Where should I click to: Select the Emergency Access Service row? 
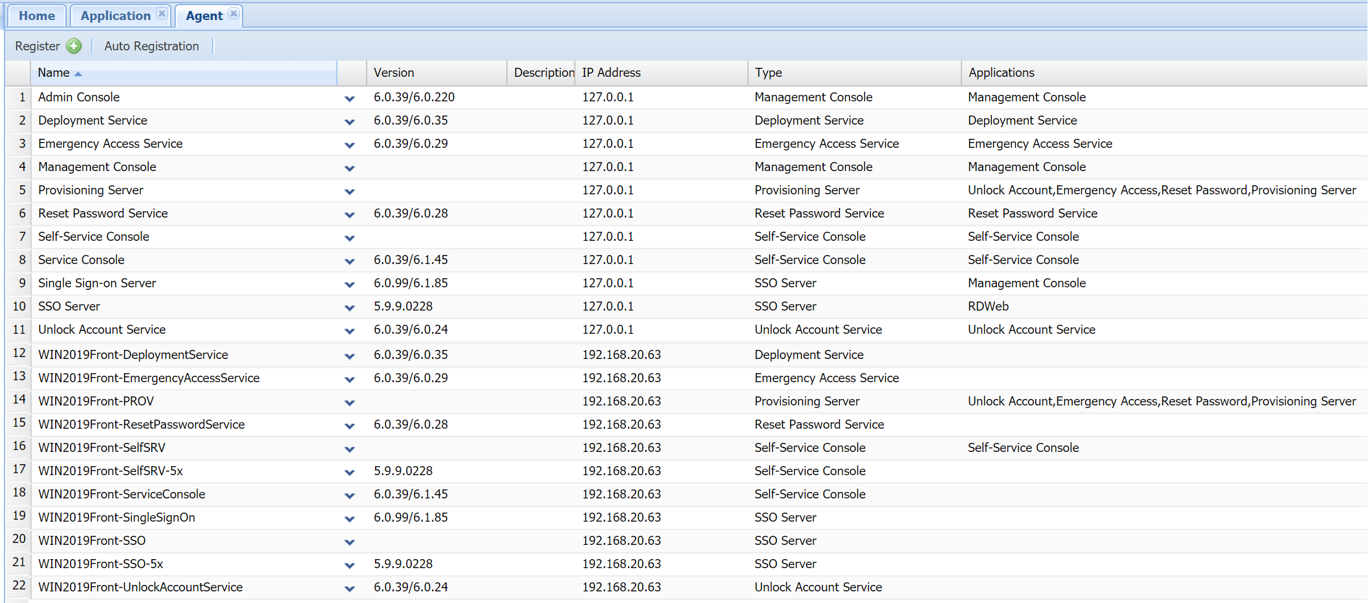(111, 144)
